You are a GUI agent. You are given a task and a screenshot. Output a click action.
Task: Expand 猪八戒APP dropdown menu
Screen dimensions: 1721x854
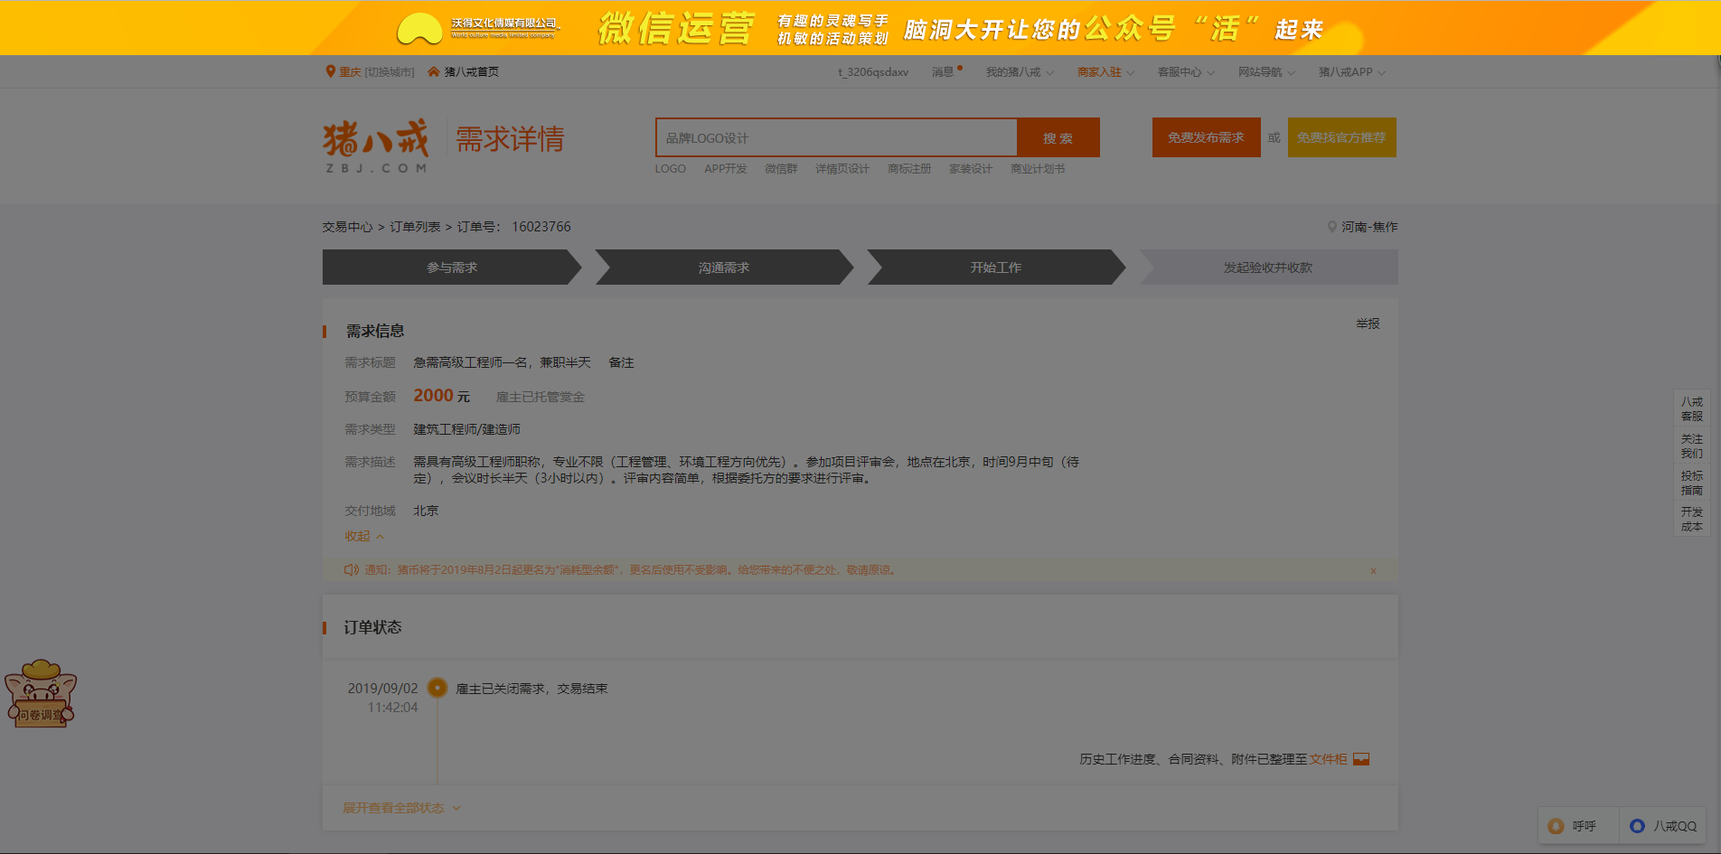click(x=1351, y=72)
